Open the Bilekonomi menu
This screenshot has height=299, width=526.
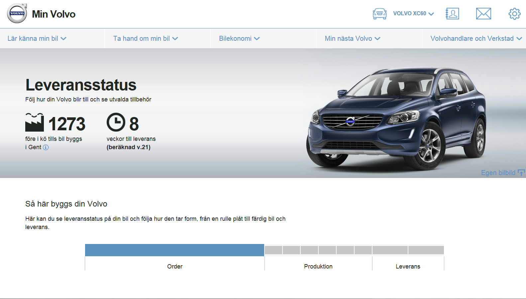pyautogui.click(x=239, y=38)
